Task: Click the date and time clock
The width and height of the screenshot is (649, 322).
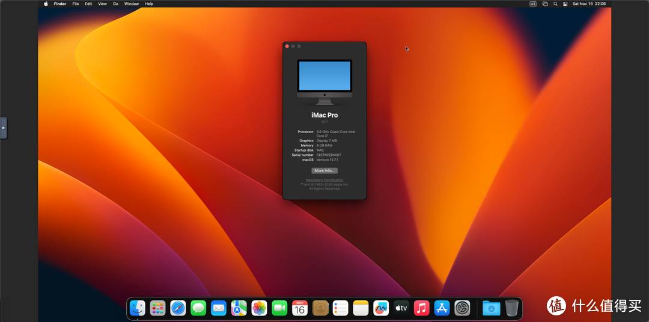Action: pos(589,4)
